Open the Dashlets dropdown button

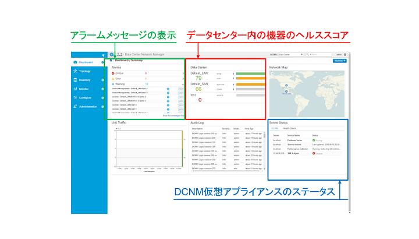pos(340,60)
